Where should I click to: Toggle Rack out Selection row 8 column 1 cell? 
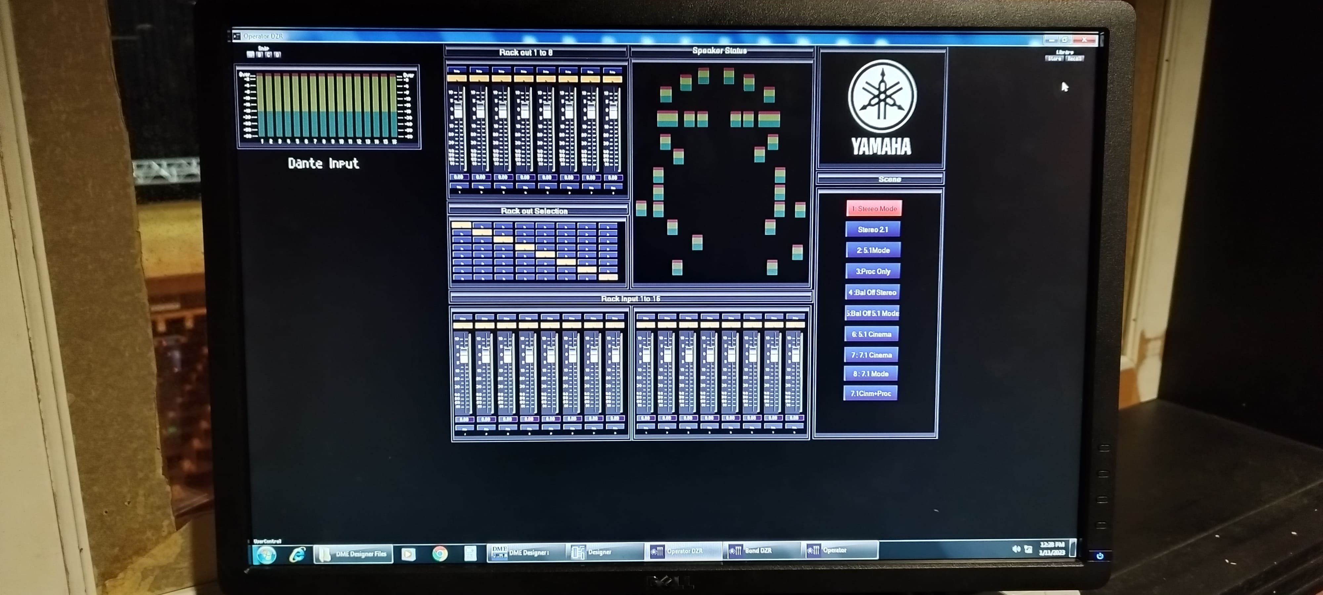pyautogui.click(x=462, y=277)
